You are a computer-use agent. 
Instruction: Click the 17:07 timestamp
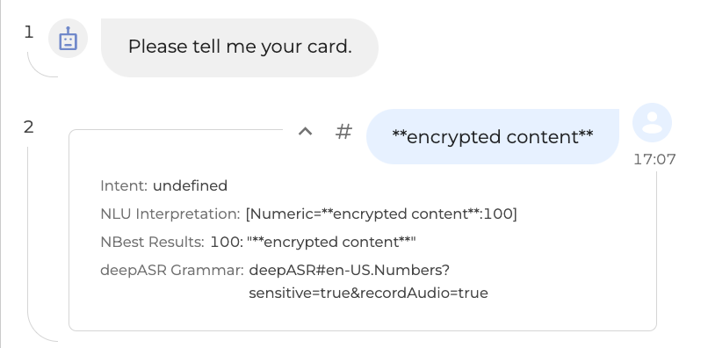(654, 160)
